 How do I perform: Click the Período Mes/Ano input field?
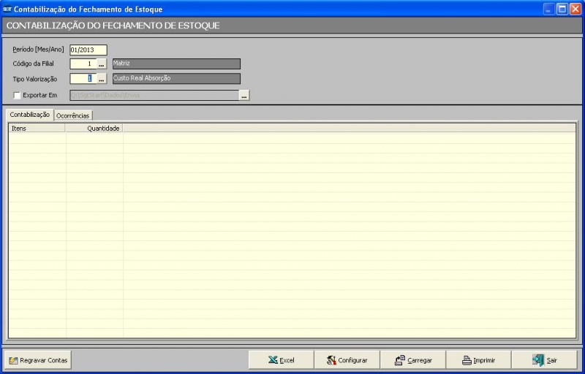tap(88, 50)
